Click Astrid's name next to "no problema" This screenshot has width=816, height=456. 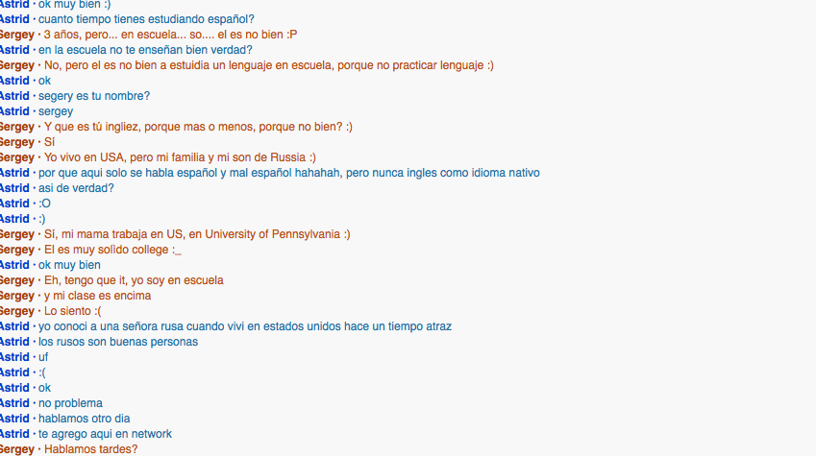pyautogui.click(x=14, y=403)
